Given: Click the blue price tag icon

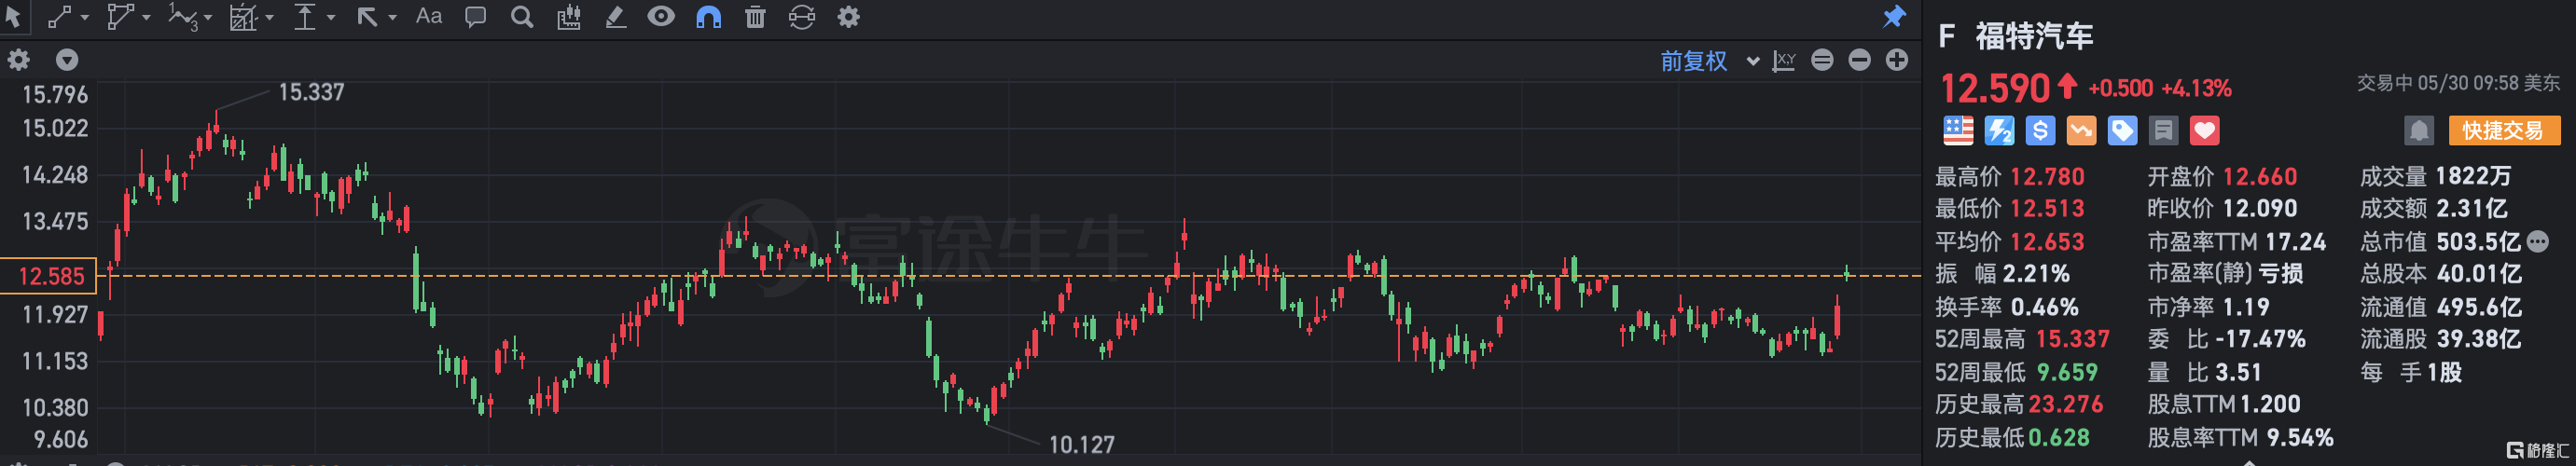Looking at the screenshot, I should pos(2122,131).
